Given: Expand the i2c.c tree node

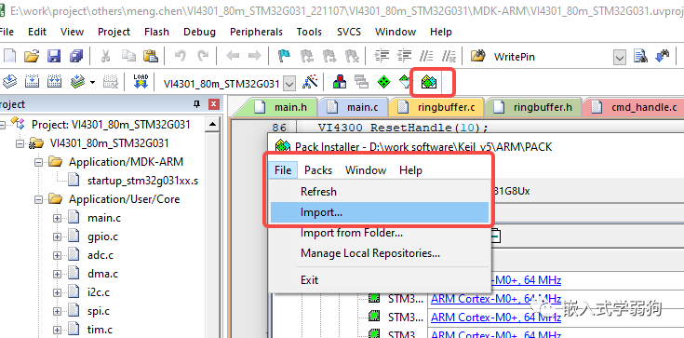Looking at the screenshot, I should pyautogui.click(x=57, y=292).
